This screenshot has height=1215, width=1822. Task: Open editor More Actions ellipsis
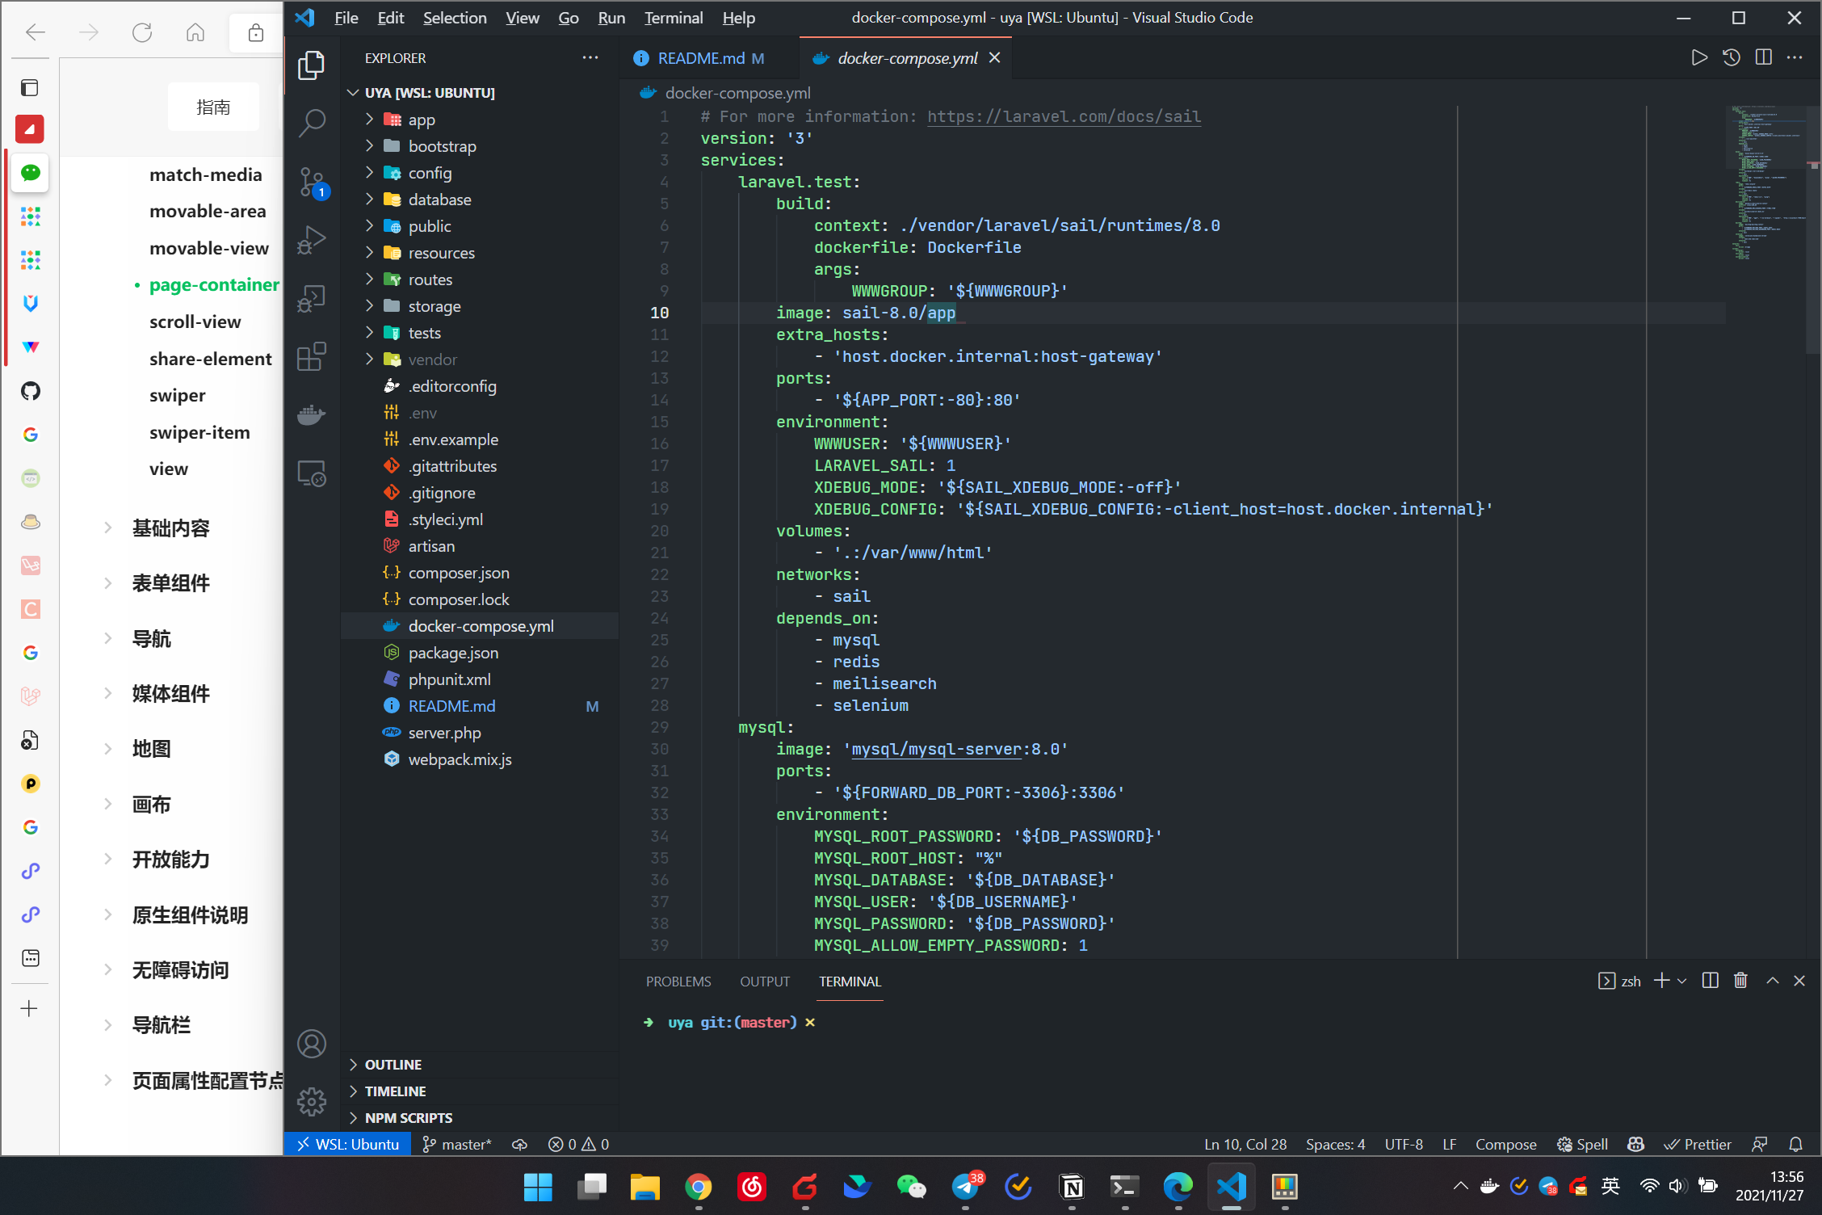(1795, 57)
